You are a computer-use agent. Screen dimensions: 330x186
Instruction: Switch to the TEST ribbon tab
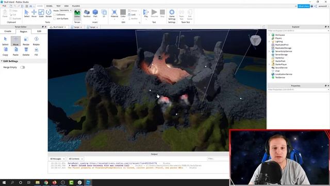point(58,6)
